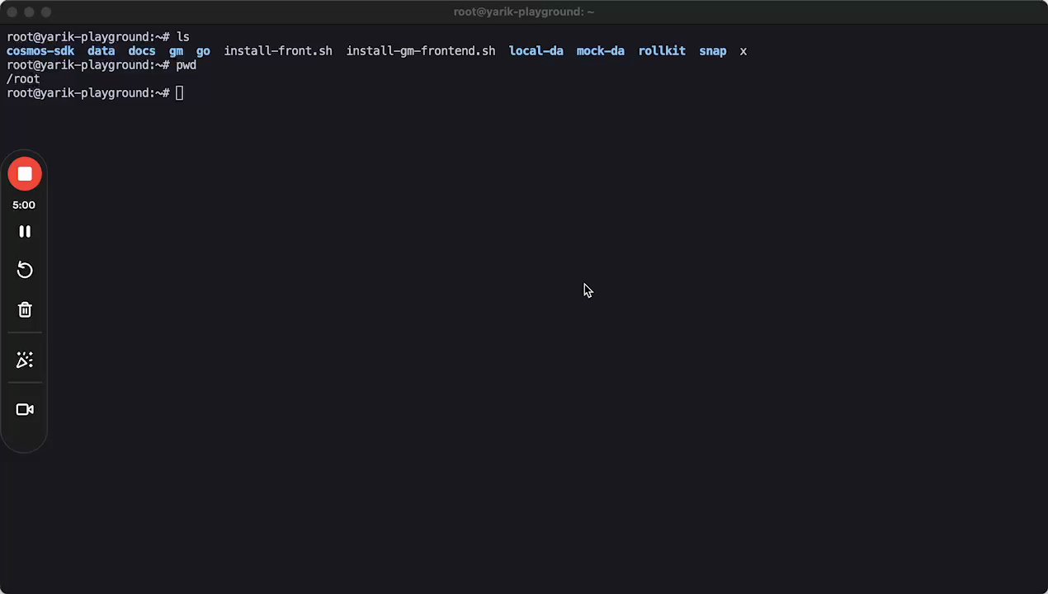Click the cosmos-sdk directory name

[40, 51]
